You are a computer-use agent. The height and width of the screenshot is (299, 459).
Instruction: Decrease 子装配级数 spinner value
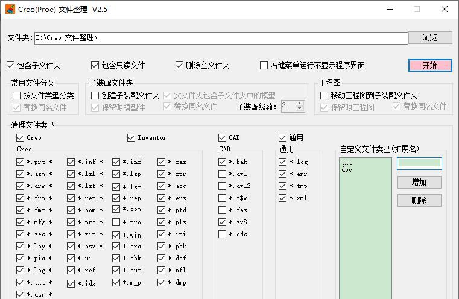(x=299, y=109)
